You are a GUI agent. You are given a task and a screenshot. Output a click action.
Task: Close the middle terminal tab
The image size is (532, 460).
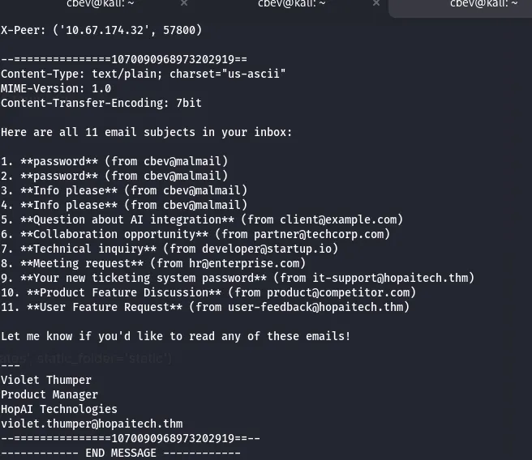coord(376,3)
